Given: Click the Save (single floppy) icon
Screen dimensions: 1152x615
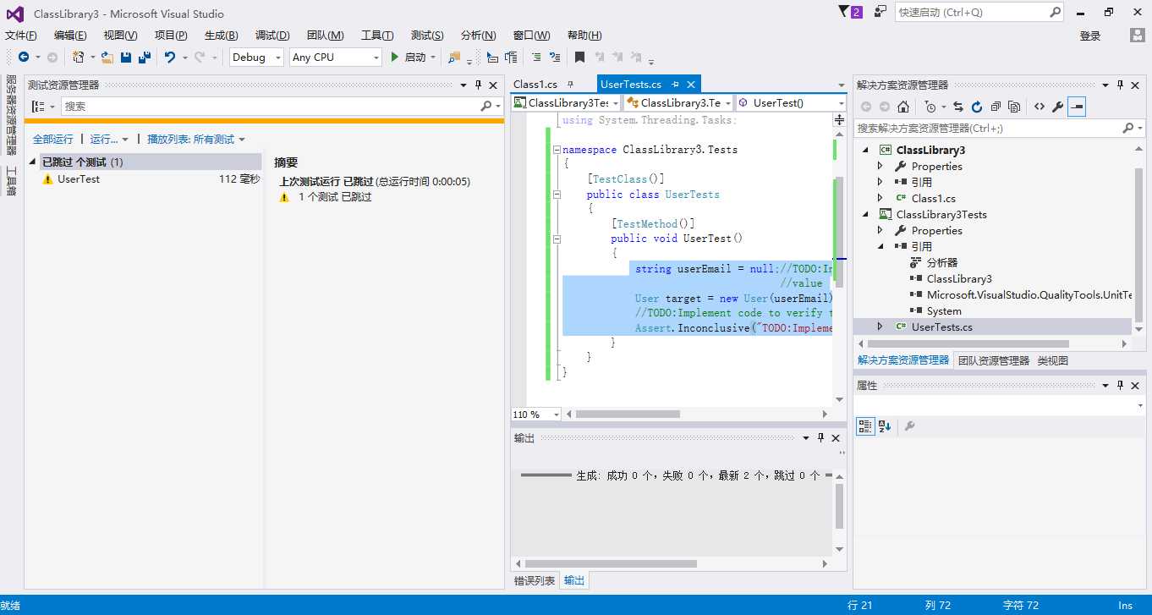Looking at the screenshot, I should pos(126,57).
